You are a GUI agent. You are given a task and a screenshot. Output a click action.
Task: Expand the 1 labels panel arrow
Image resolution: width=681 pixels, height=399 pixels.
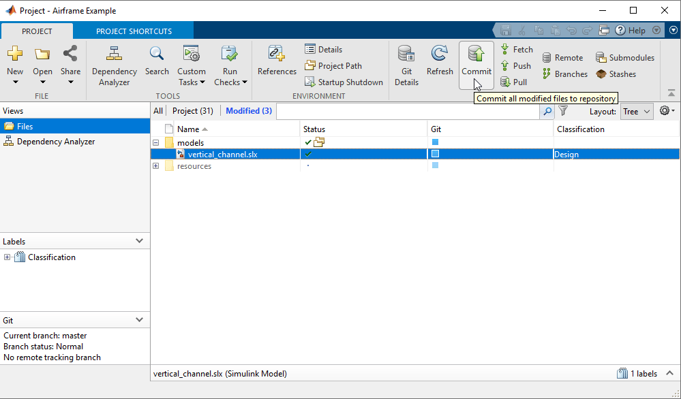[x=669, y=373]
